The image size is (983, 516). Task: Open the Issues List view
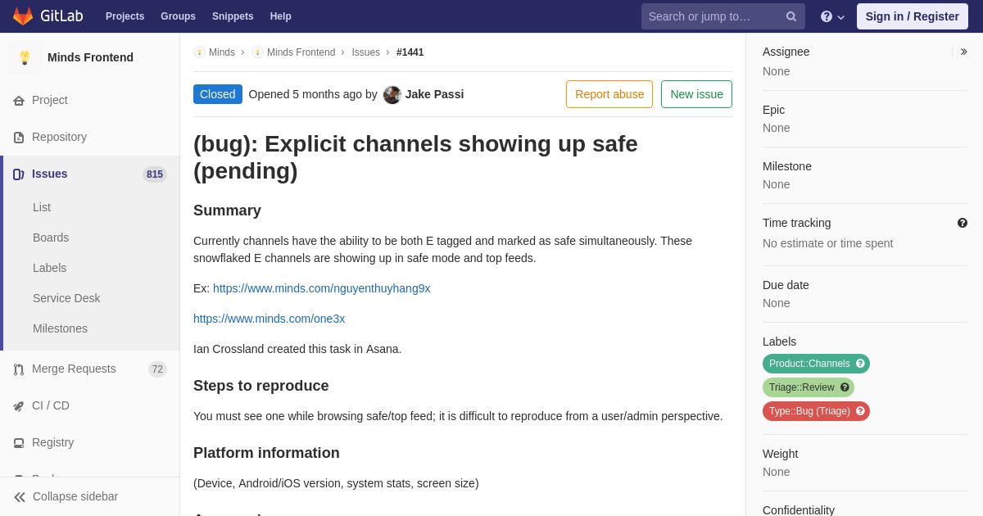(42, 207)
